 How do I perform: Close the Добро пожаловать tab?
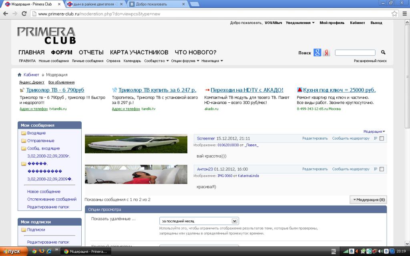tap(183, 4)
